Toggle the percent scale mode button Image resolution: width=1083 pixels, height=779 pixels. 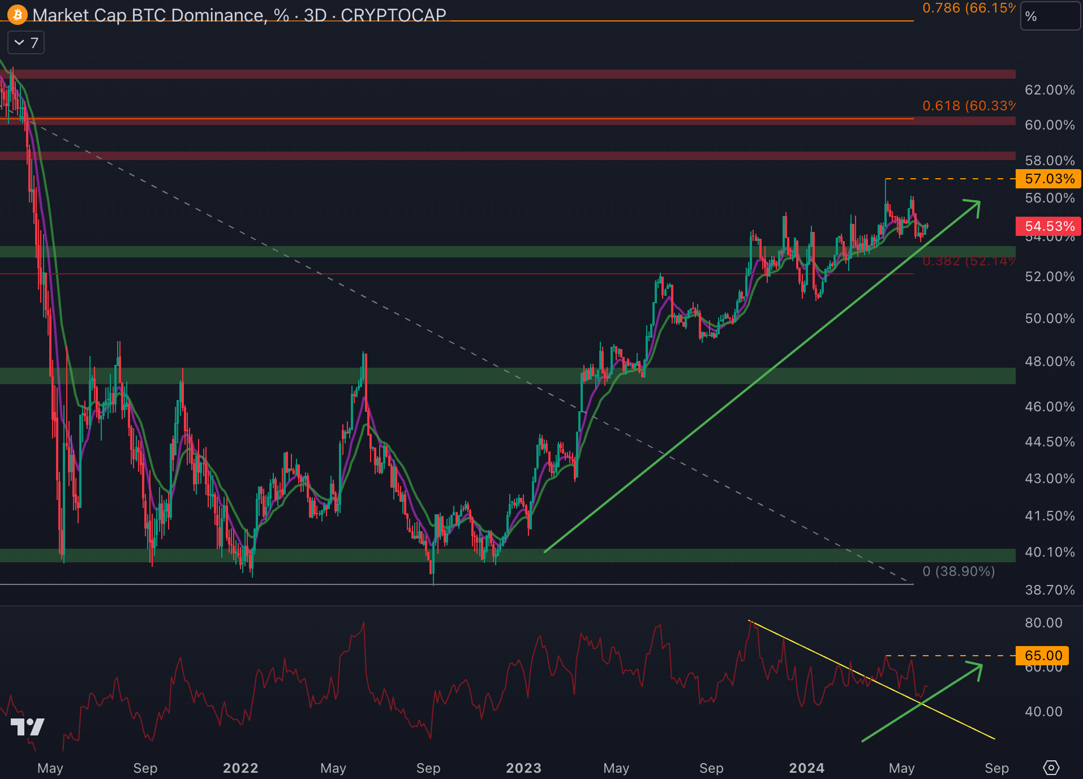(1050, 16)
